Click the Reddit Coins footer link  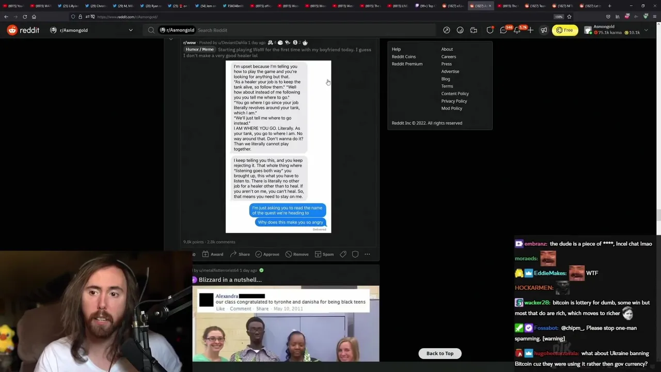(x=404, y=56)
